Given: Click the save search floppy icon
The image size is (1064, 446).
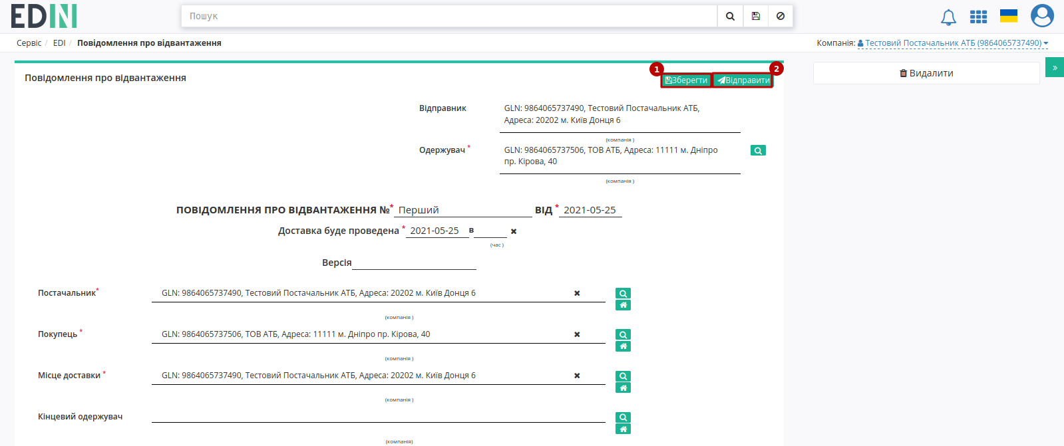Looking at the screenshot, I should pyautogui.click(x=756, y=16).
